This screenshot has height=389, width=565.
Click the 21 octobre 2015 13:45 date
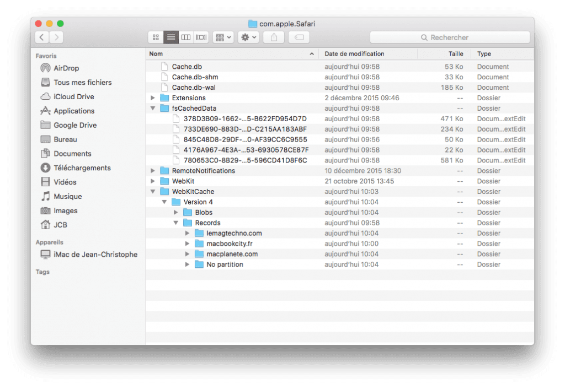(359, 181)
